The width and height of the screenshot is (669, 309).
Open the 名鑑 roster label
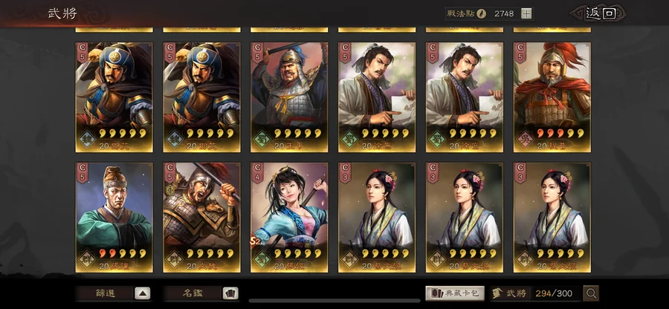point(193,293)
